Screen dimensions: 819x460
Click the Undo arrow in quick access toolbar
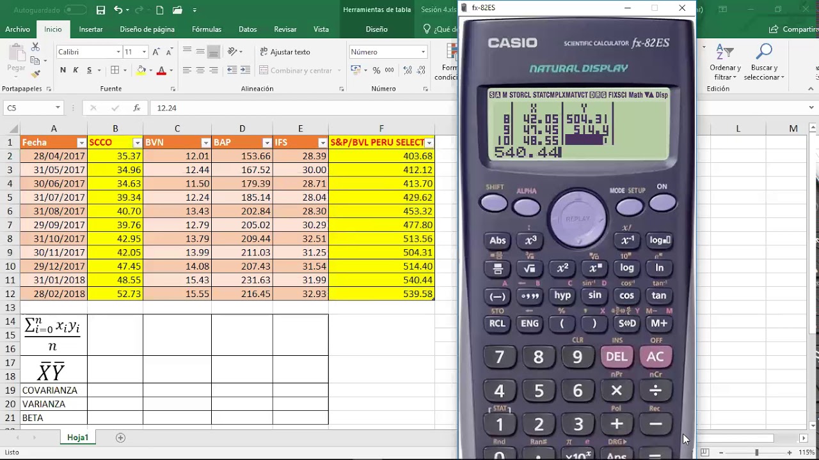point(118,10)
